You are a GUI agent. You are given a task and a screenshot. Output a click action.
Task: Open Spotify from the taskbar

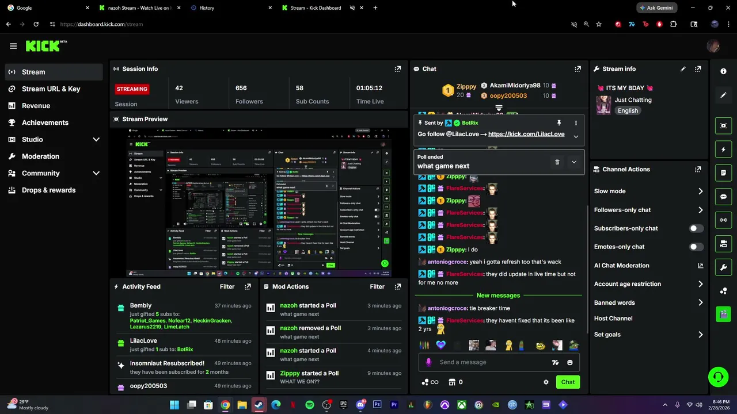pos(310,405)
